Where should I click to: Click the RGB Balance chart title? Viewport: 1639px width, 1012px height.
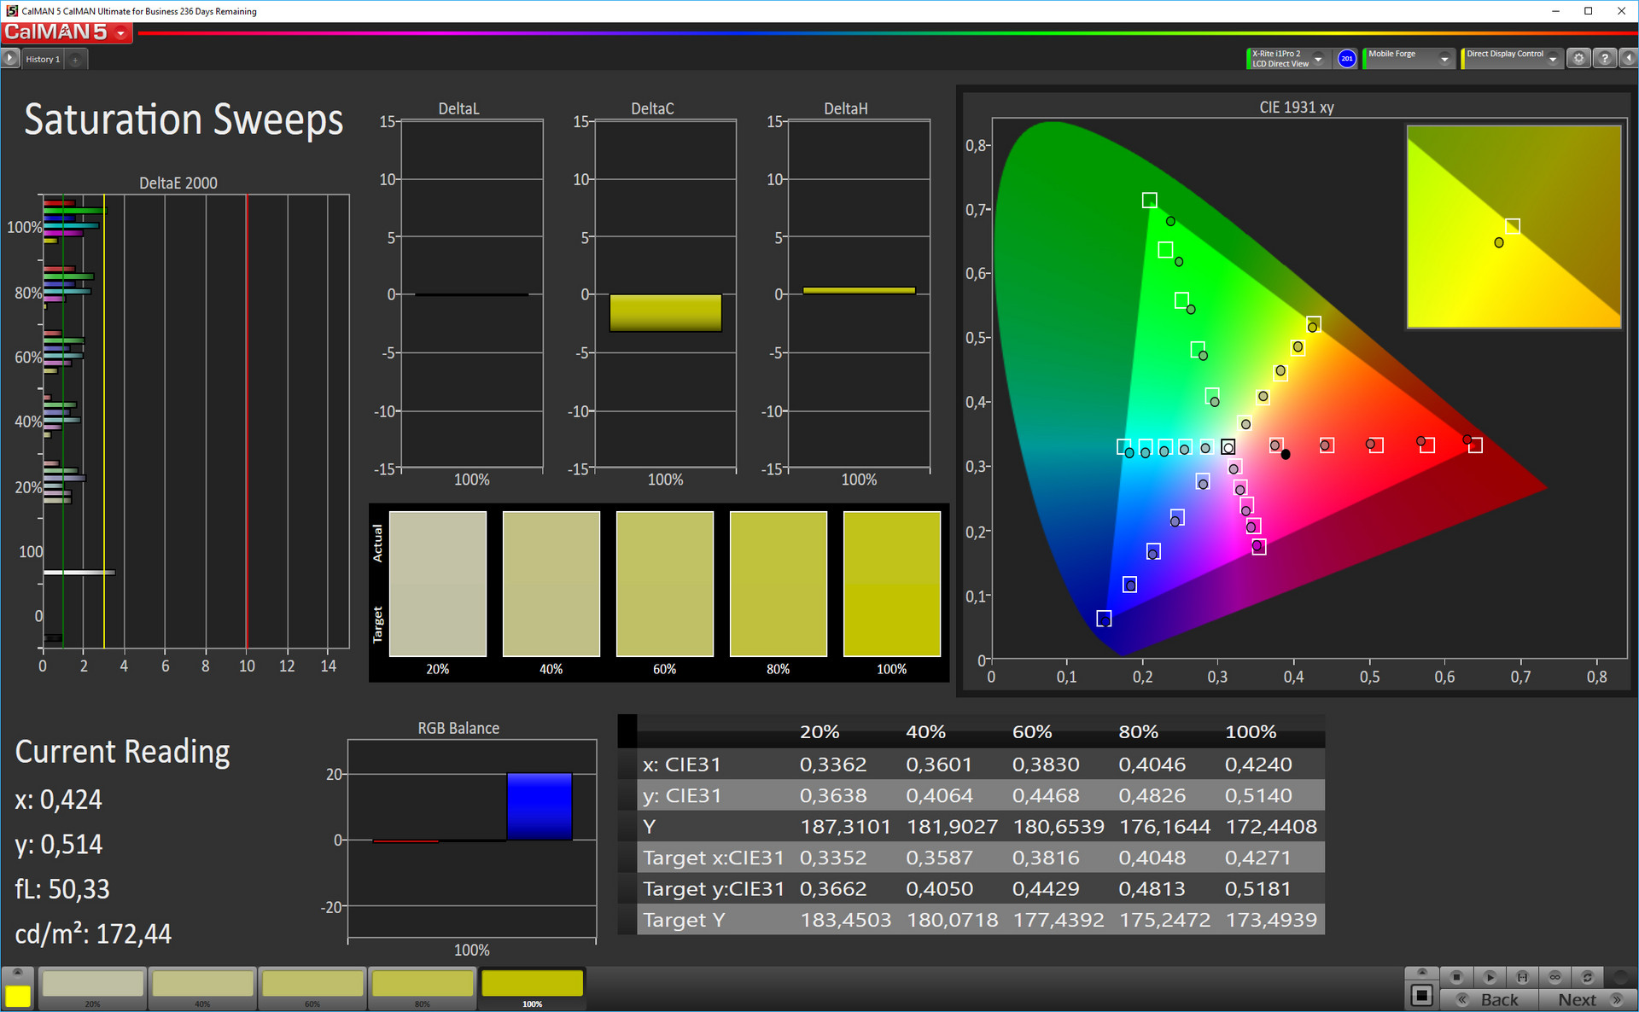[458, 728]
